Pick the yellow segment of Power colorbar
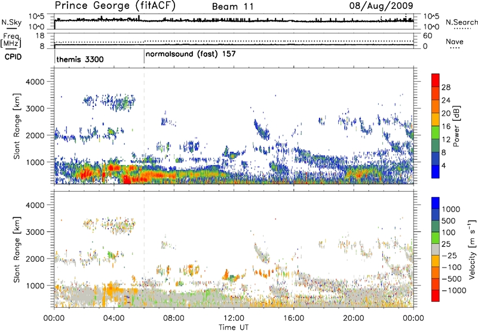The width and height of the screenshot is (478, 331). (436, 119)
